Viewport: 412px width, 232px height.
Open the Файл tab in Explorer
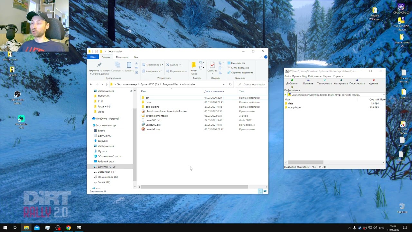coord(93,57)
